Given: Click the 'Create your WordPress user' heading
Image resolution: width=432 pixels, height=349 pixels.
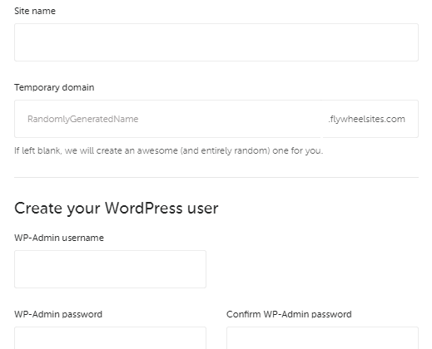Looking at the screenshot, I should pyautogui.click(x=117, y=209).
